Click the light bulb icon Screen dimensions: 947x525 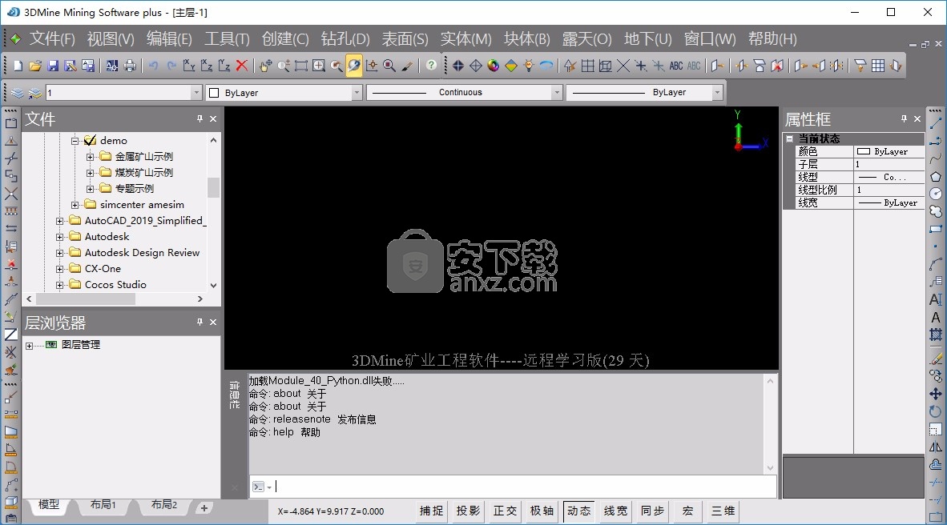[x=529, y=66]
